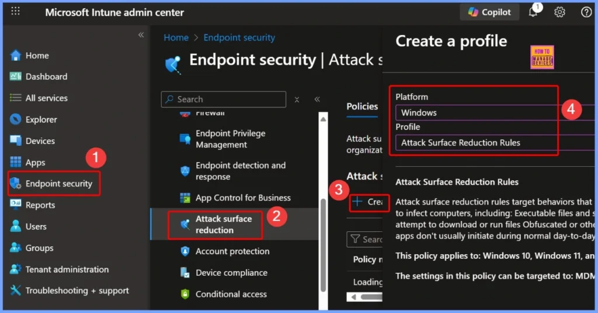Click the All services list icon
This screenshot has height=313, width=598.
point(15,98)
